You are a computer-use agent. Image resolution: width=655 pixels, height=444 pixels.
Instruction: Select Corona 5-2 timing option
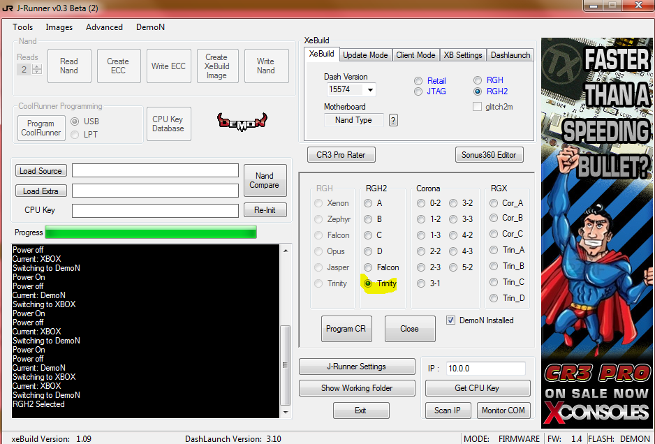(x=453, y=267)
